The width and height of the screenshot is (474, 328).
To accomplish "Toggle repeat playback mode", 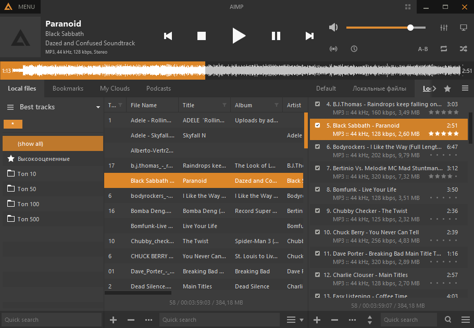I will pyautogui.click(x=444, y=48).
